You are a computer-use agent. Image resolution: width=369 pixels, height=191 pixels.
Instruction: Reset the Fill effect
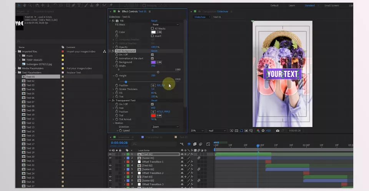(x=154, y=21)
